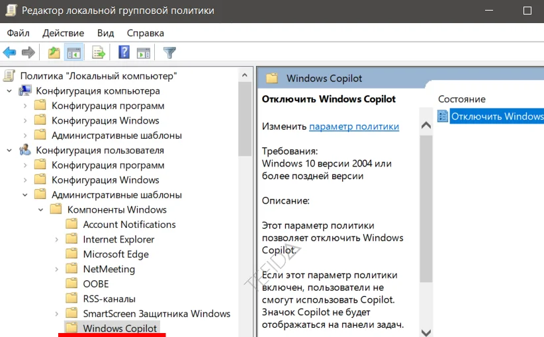
Task: Select the Internet Explorer tree item
Action: coord(118,239)
